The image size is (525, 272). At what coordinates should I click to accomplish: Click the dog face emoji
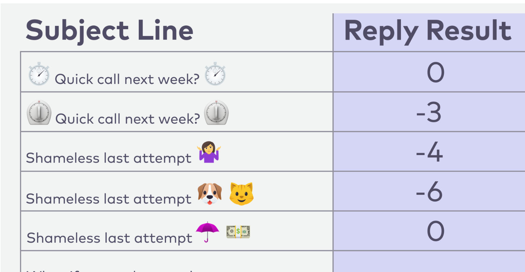tap(210, 194)
